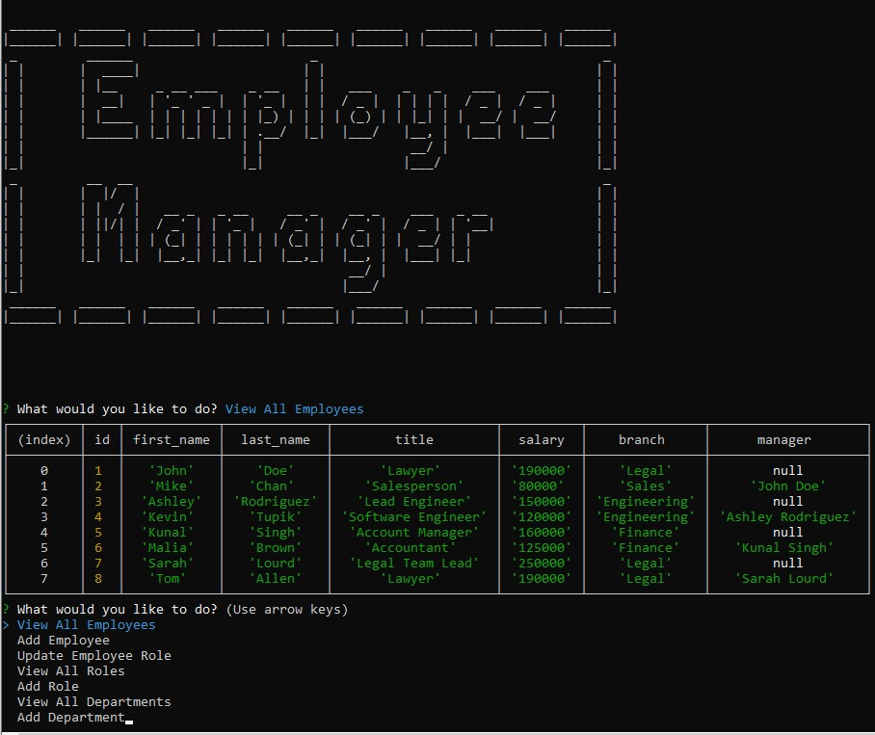Click the salary '150000' cell

[542, 502]
